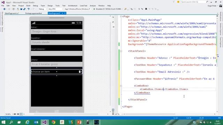The height and width of the screenshot is (125, 223).
Task: Collapse the ComboBox element in XAML
Action: [121, 86]
